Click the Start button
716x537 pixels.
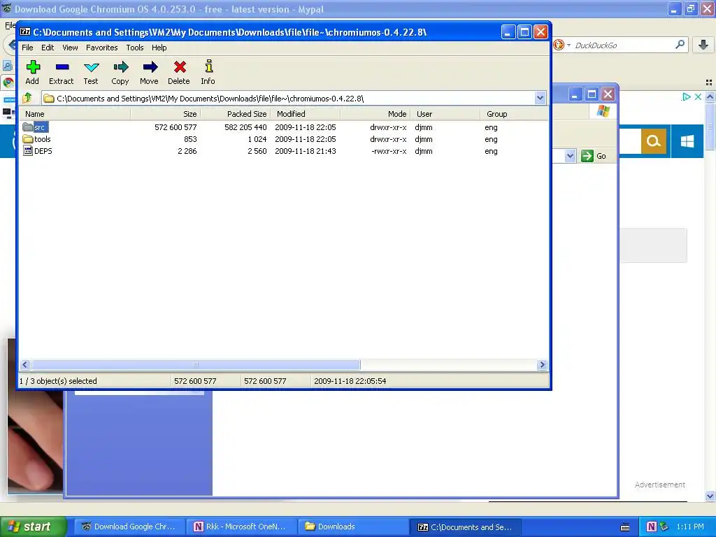pos(32,527)
